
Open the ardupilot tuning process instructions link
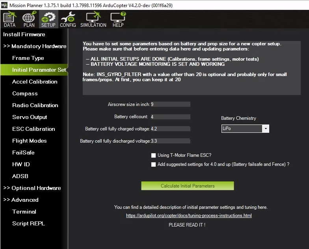tap(189, 216)
